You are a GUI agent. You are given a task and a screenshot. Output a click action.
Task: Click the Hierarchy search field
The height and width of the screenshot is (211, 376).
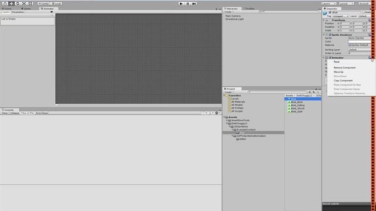289,12
